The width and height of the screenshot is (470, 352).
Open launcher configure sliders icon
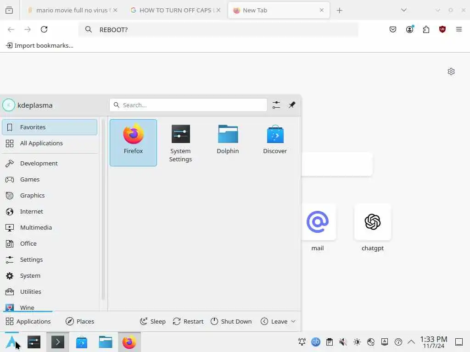(276, 105)
